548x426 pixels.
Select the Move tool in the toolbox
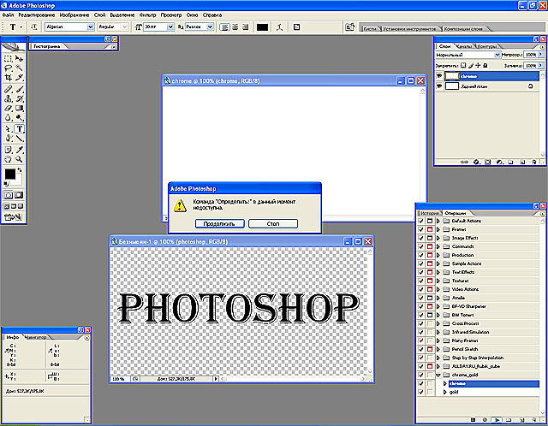click(x=20, y=57)
